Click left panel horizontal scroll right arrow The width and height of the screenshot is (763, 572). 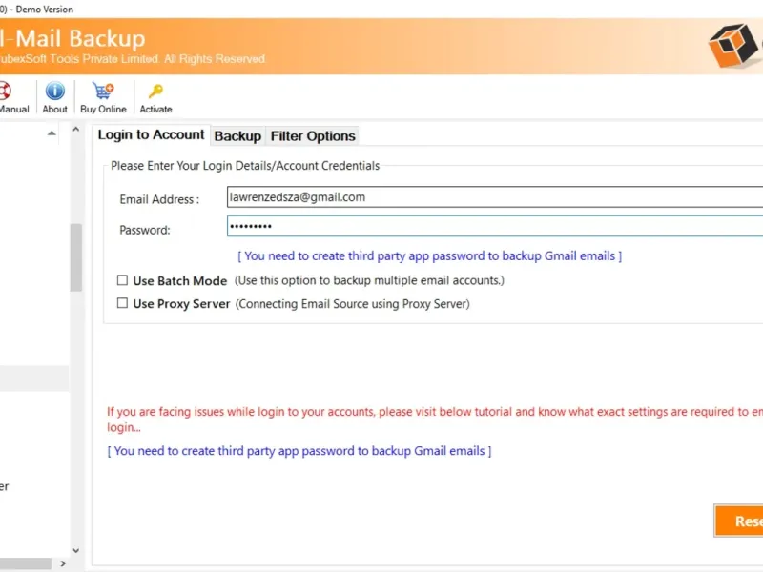63,563
